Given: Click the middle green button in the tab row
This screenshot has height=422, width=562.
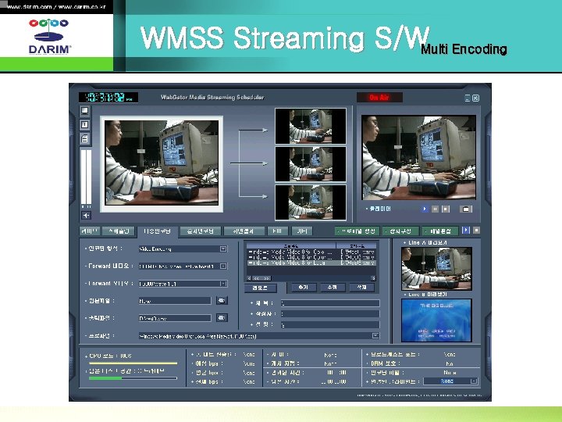Looking at the screenshot, I should coord(401,231).
